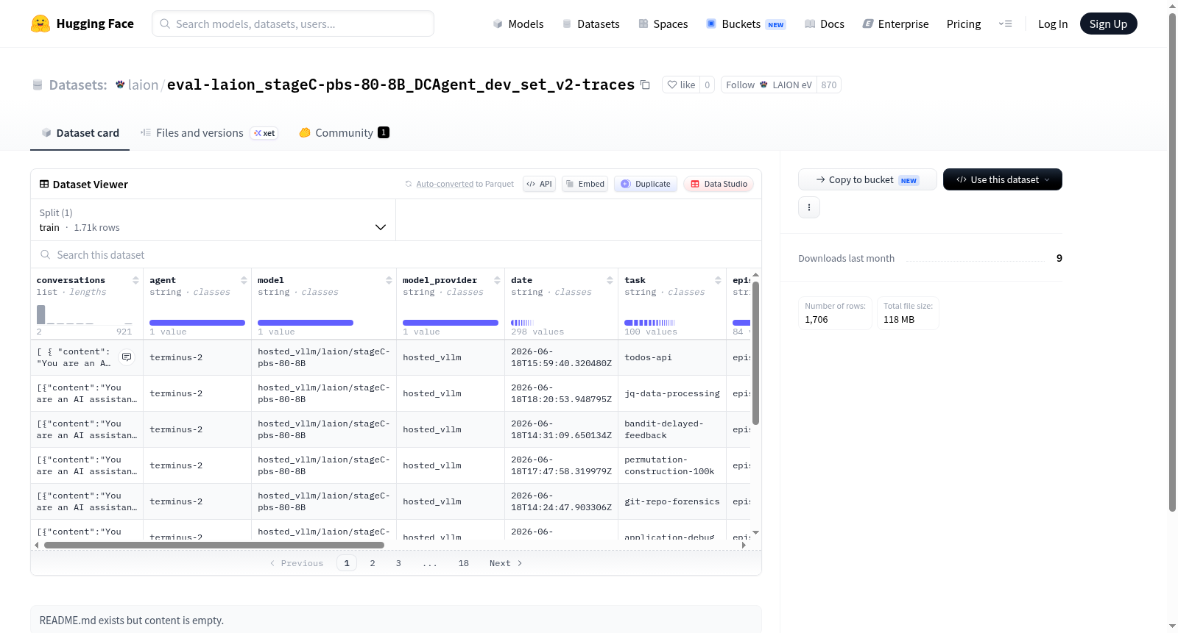Click the conversations lengths histogram bar

[41, 315]
